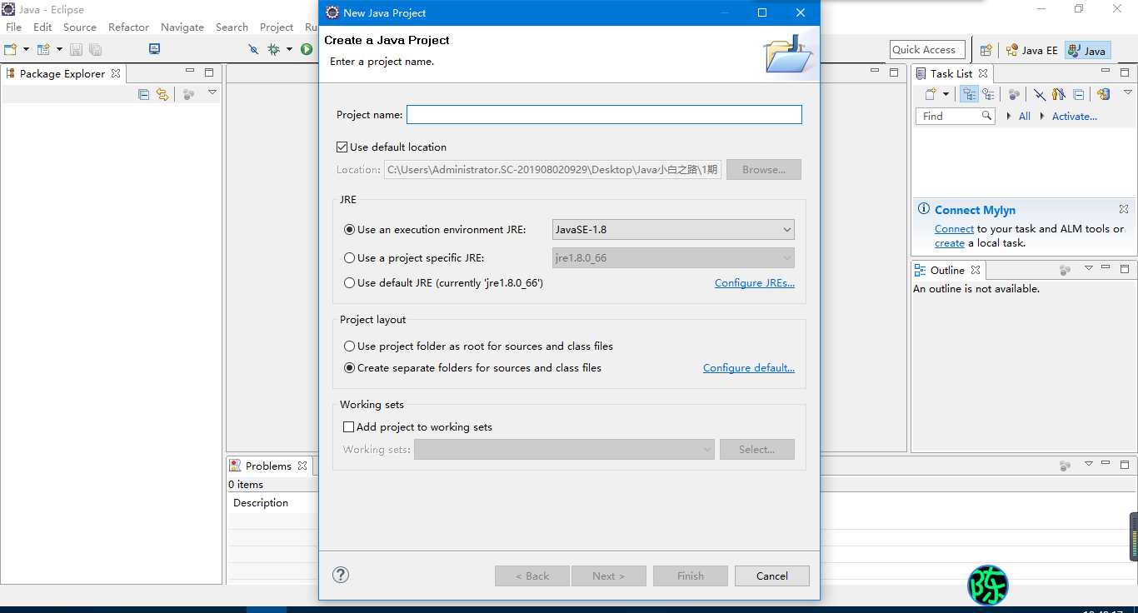Open the Debug dropdown arrow in toolbar

(289, 49)
